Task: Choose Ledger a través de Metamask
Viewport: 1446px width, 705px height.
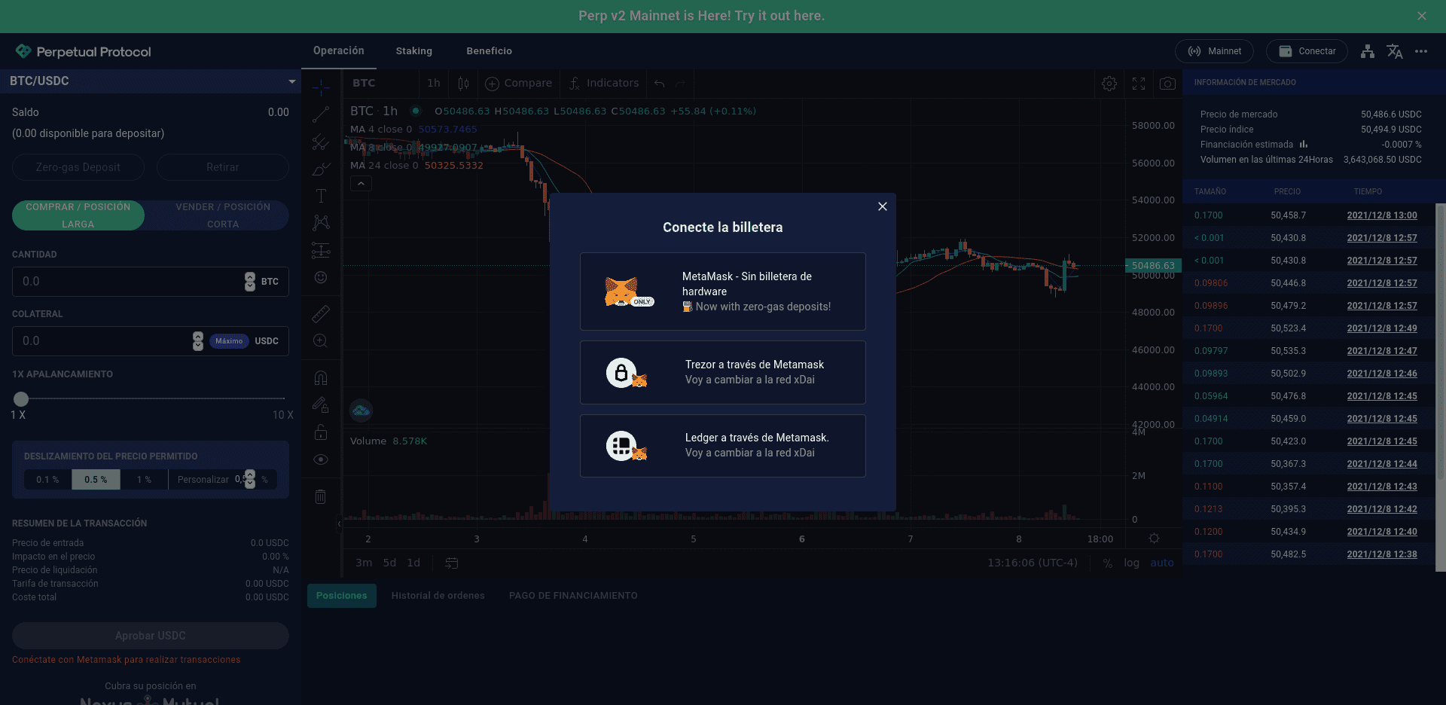Action: coord(723,446)
